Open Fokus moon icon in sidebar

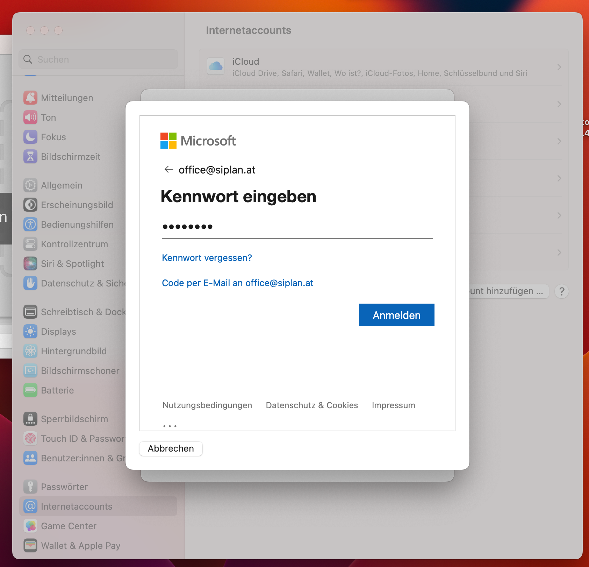(x=30, y=137)
